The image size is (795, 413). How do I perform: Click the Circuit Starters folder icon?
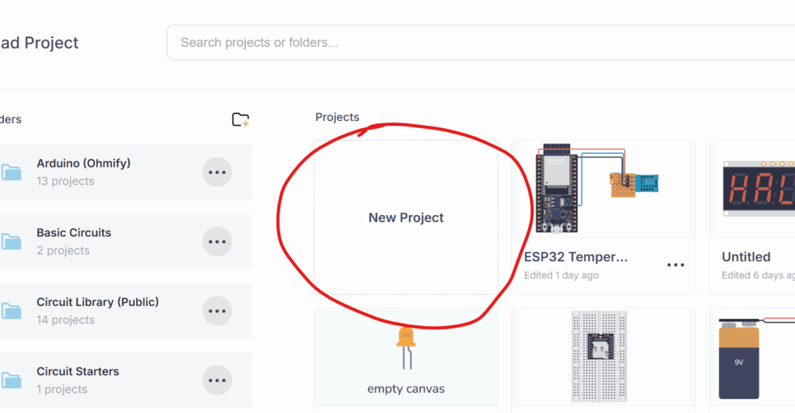pyautogui.click(x=11, y=380)
